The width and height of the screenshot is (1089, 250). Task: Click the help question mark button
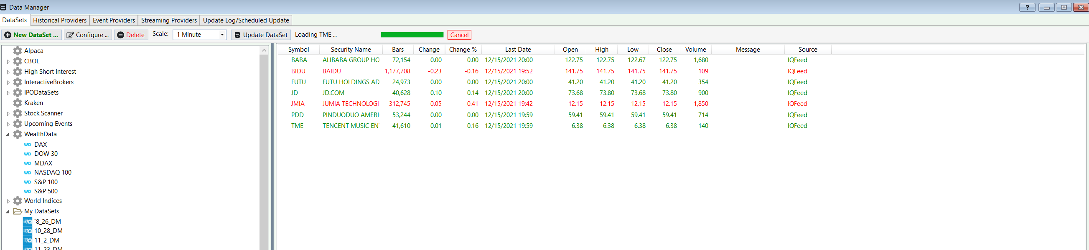coord(1027,7)
